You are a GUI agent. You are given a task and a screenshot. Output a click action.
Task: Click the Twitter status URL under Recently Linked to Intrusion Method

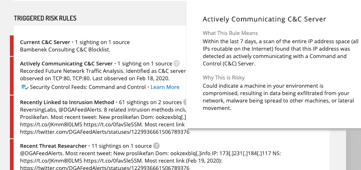click(x=105, y=132)
